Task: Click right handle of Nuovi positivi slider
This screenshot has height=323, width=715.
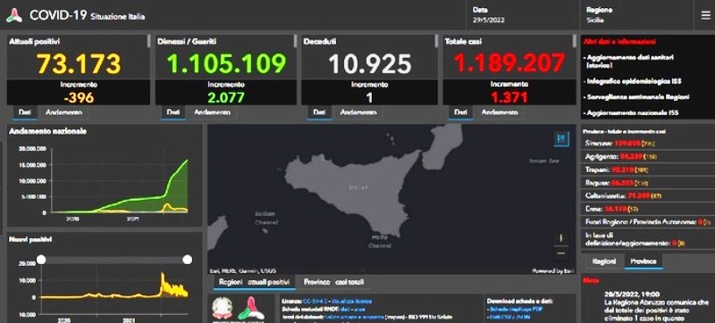Action: coord(187,260)
